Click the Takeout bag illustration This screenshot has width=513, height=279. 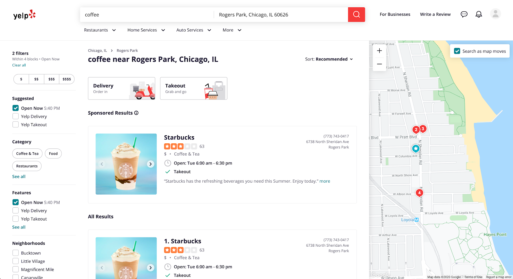214,91
